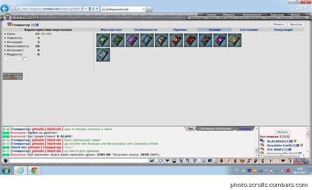
Task: Switch to the Состояние tab
Action: coord(249,30)
